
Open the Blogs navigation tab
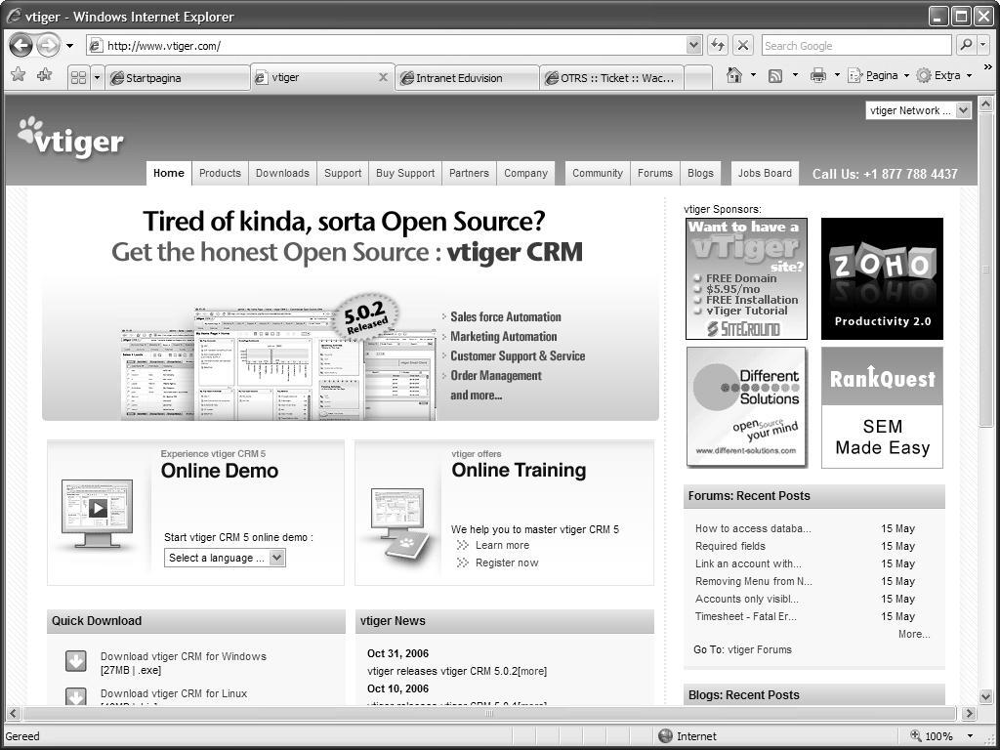tap(700, 173)
